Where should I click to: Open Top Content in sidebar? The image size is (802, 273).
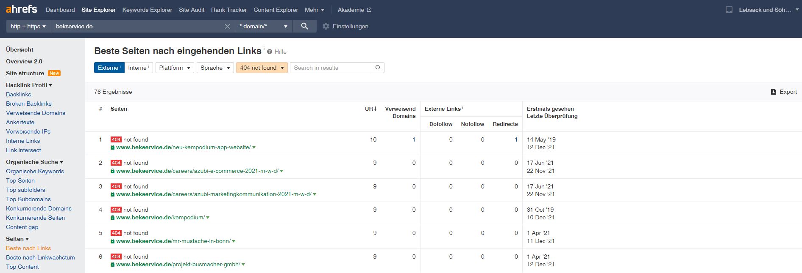point(22,267)
